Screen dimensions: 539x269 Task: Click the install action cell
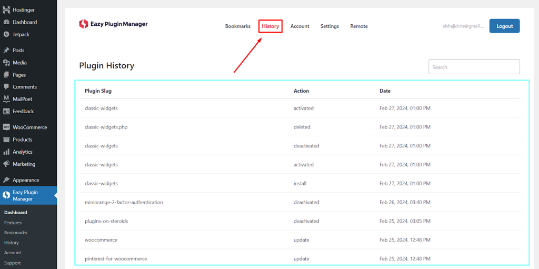(300, 183)
